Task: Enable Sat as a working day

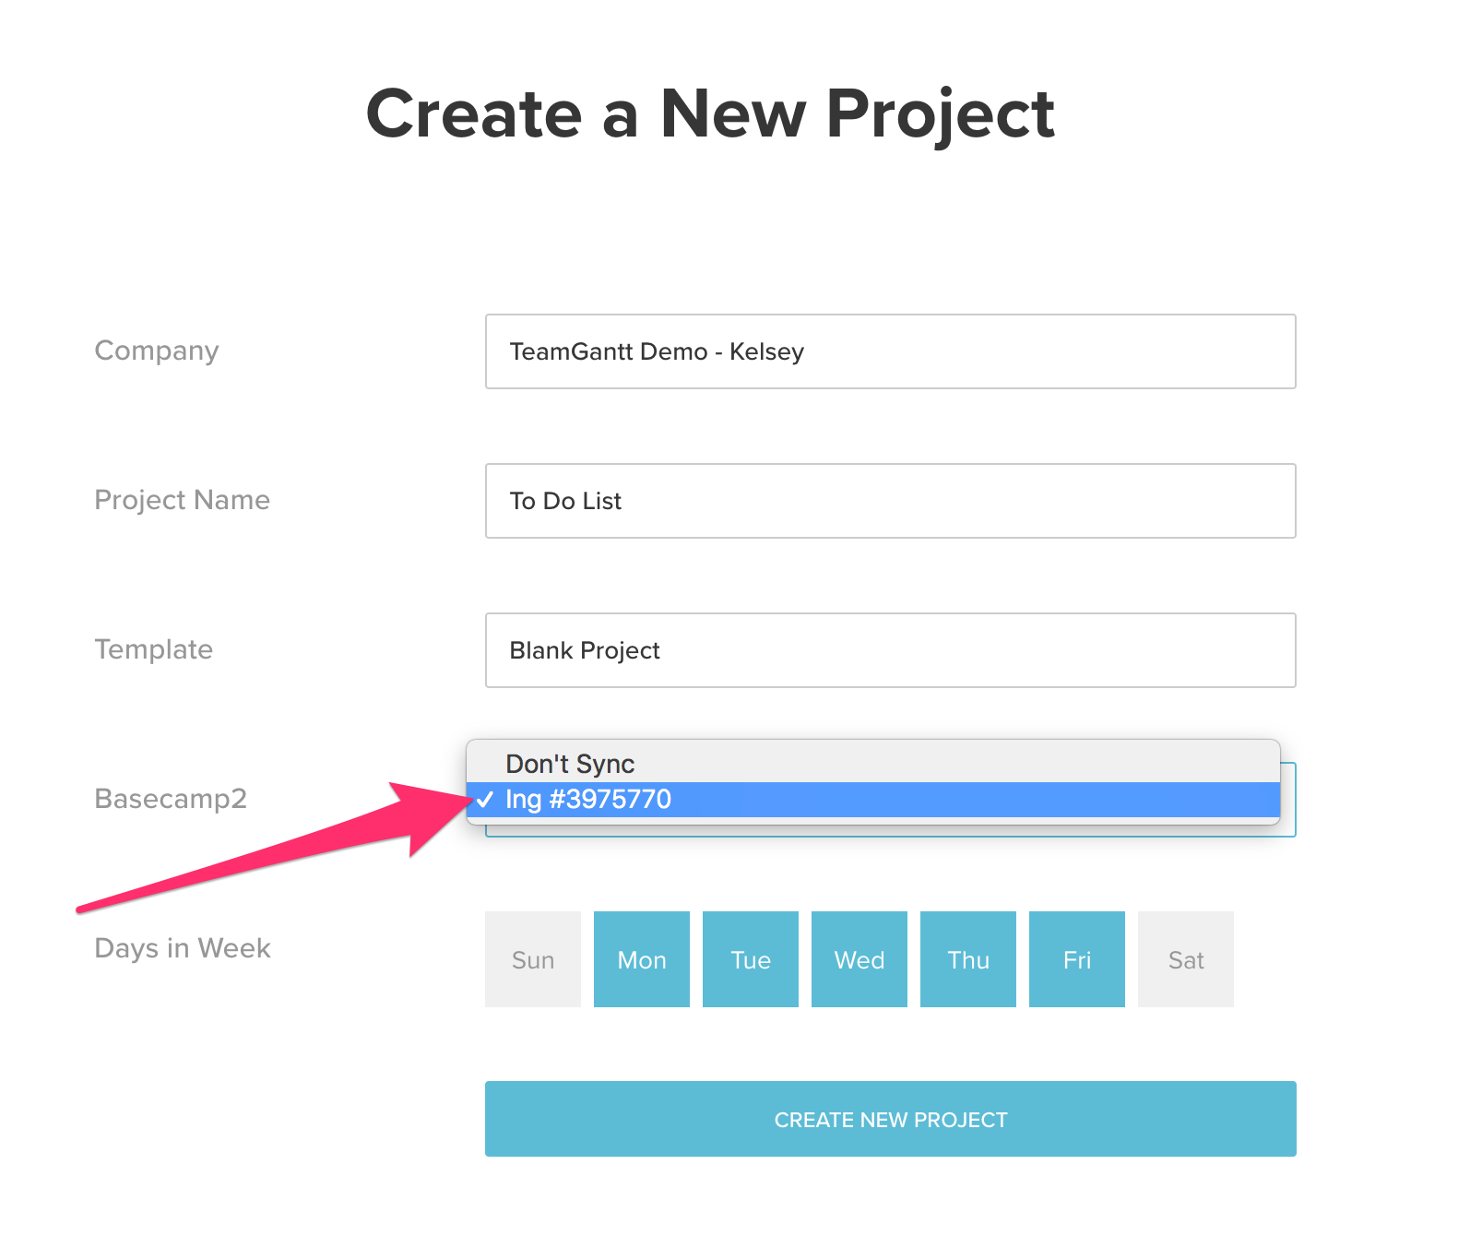Action: (x=1186, y=959)
